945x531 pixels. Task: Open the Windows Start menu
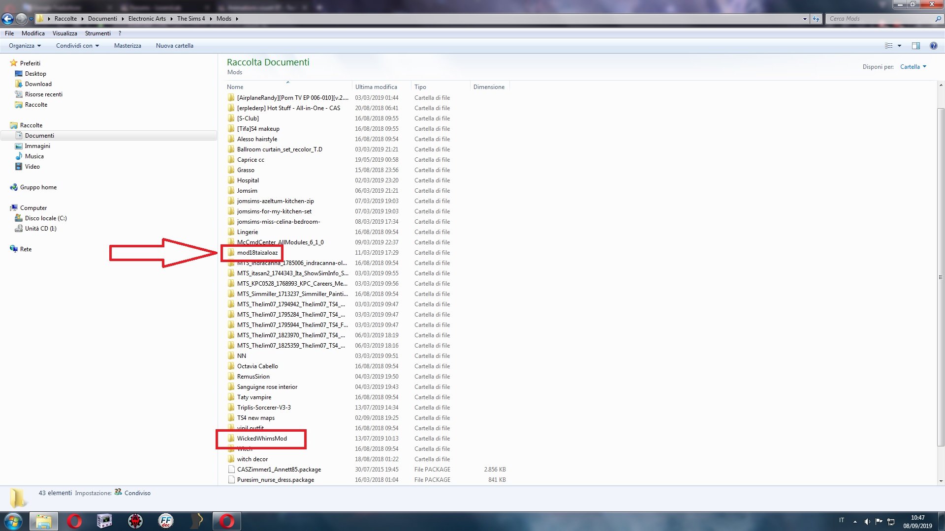tap(13, 521)
